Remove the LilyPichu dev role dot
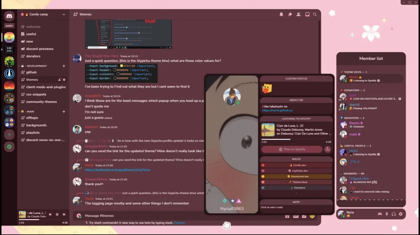 tap(263, 171)
